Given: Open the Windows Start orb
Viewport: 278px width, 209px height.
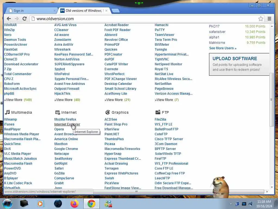Looking at the screenshot, I should pos(7,204).
